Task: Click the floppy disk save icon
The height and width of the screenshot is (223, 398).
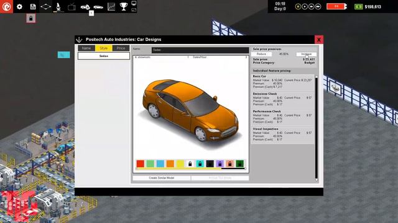Action: tap(33, 7)
